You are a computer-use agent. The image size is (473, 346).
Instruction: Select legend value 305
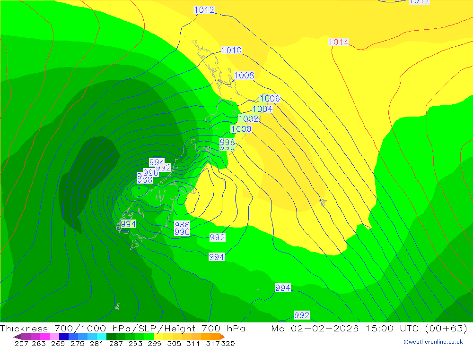click(174, 344)
